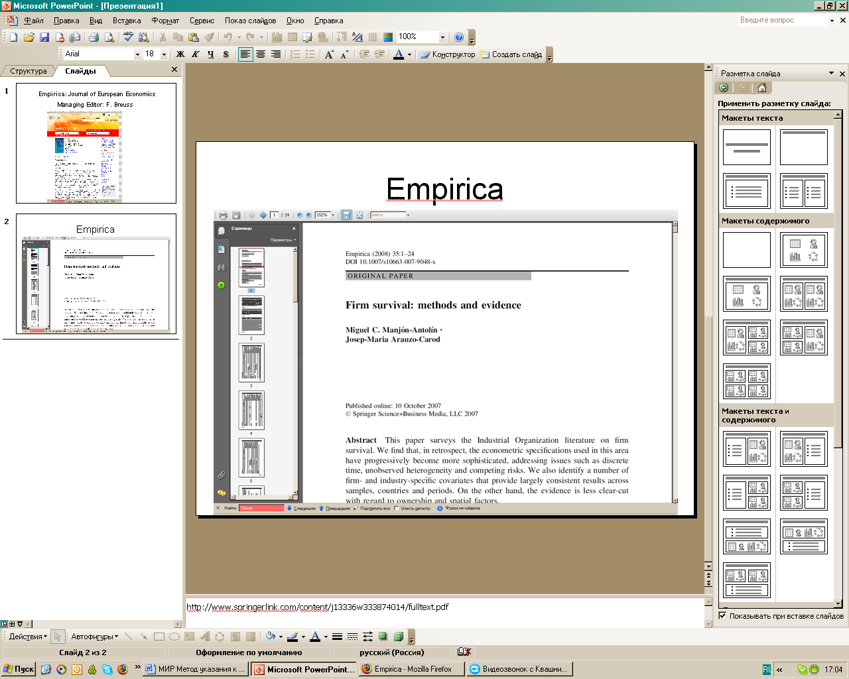Decrease font size with small A icon
Screen dimensions: 849x679
pyautogui.click(x=344, y=54)
